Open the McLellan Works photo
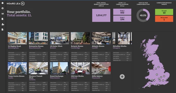The height and width of the screenshot is (93, 176). click(x=122, y=38)
